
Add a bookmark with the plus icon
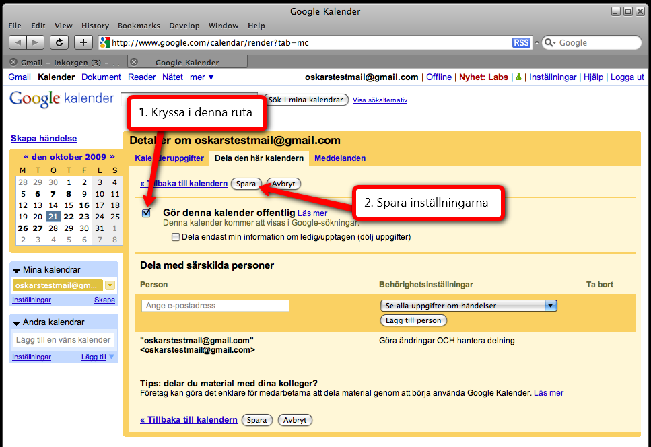[x=83, y=42]
